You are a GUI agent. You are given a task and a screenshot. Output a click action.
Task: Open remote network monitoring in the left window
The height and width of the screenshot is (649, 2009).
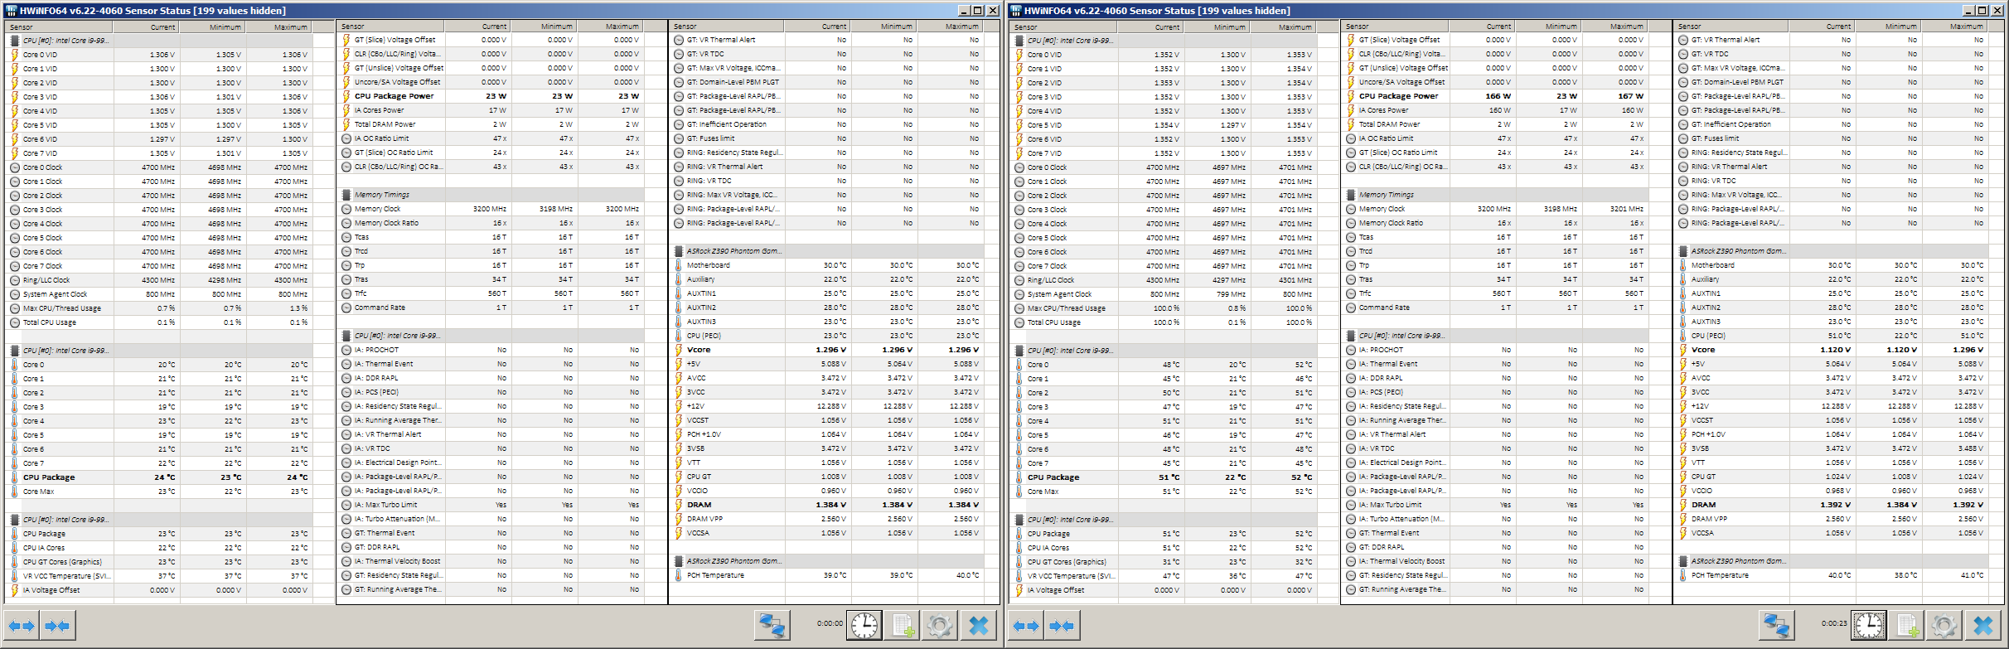772,626
